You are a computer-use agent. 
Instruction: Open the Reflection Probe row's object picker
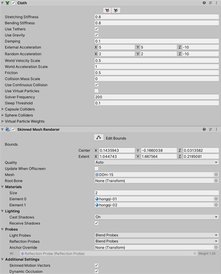(195, 254)
